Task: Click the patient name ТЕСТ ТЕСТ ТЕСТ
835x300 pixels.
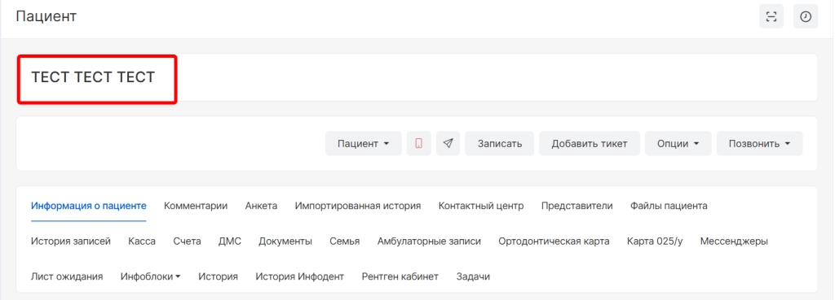Action: point(93,77)
